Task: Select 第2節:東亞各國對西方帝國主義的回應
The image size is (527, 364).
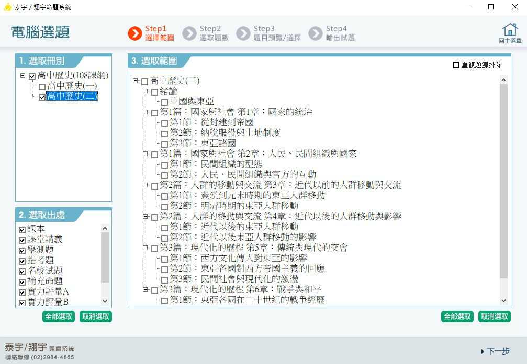Action: click(x=247, y=268)
